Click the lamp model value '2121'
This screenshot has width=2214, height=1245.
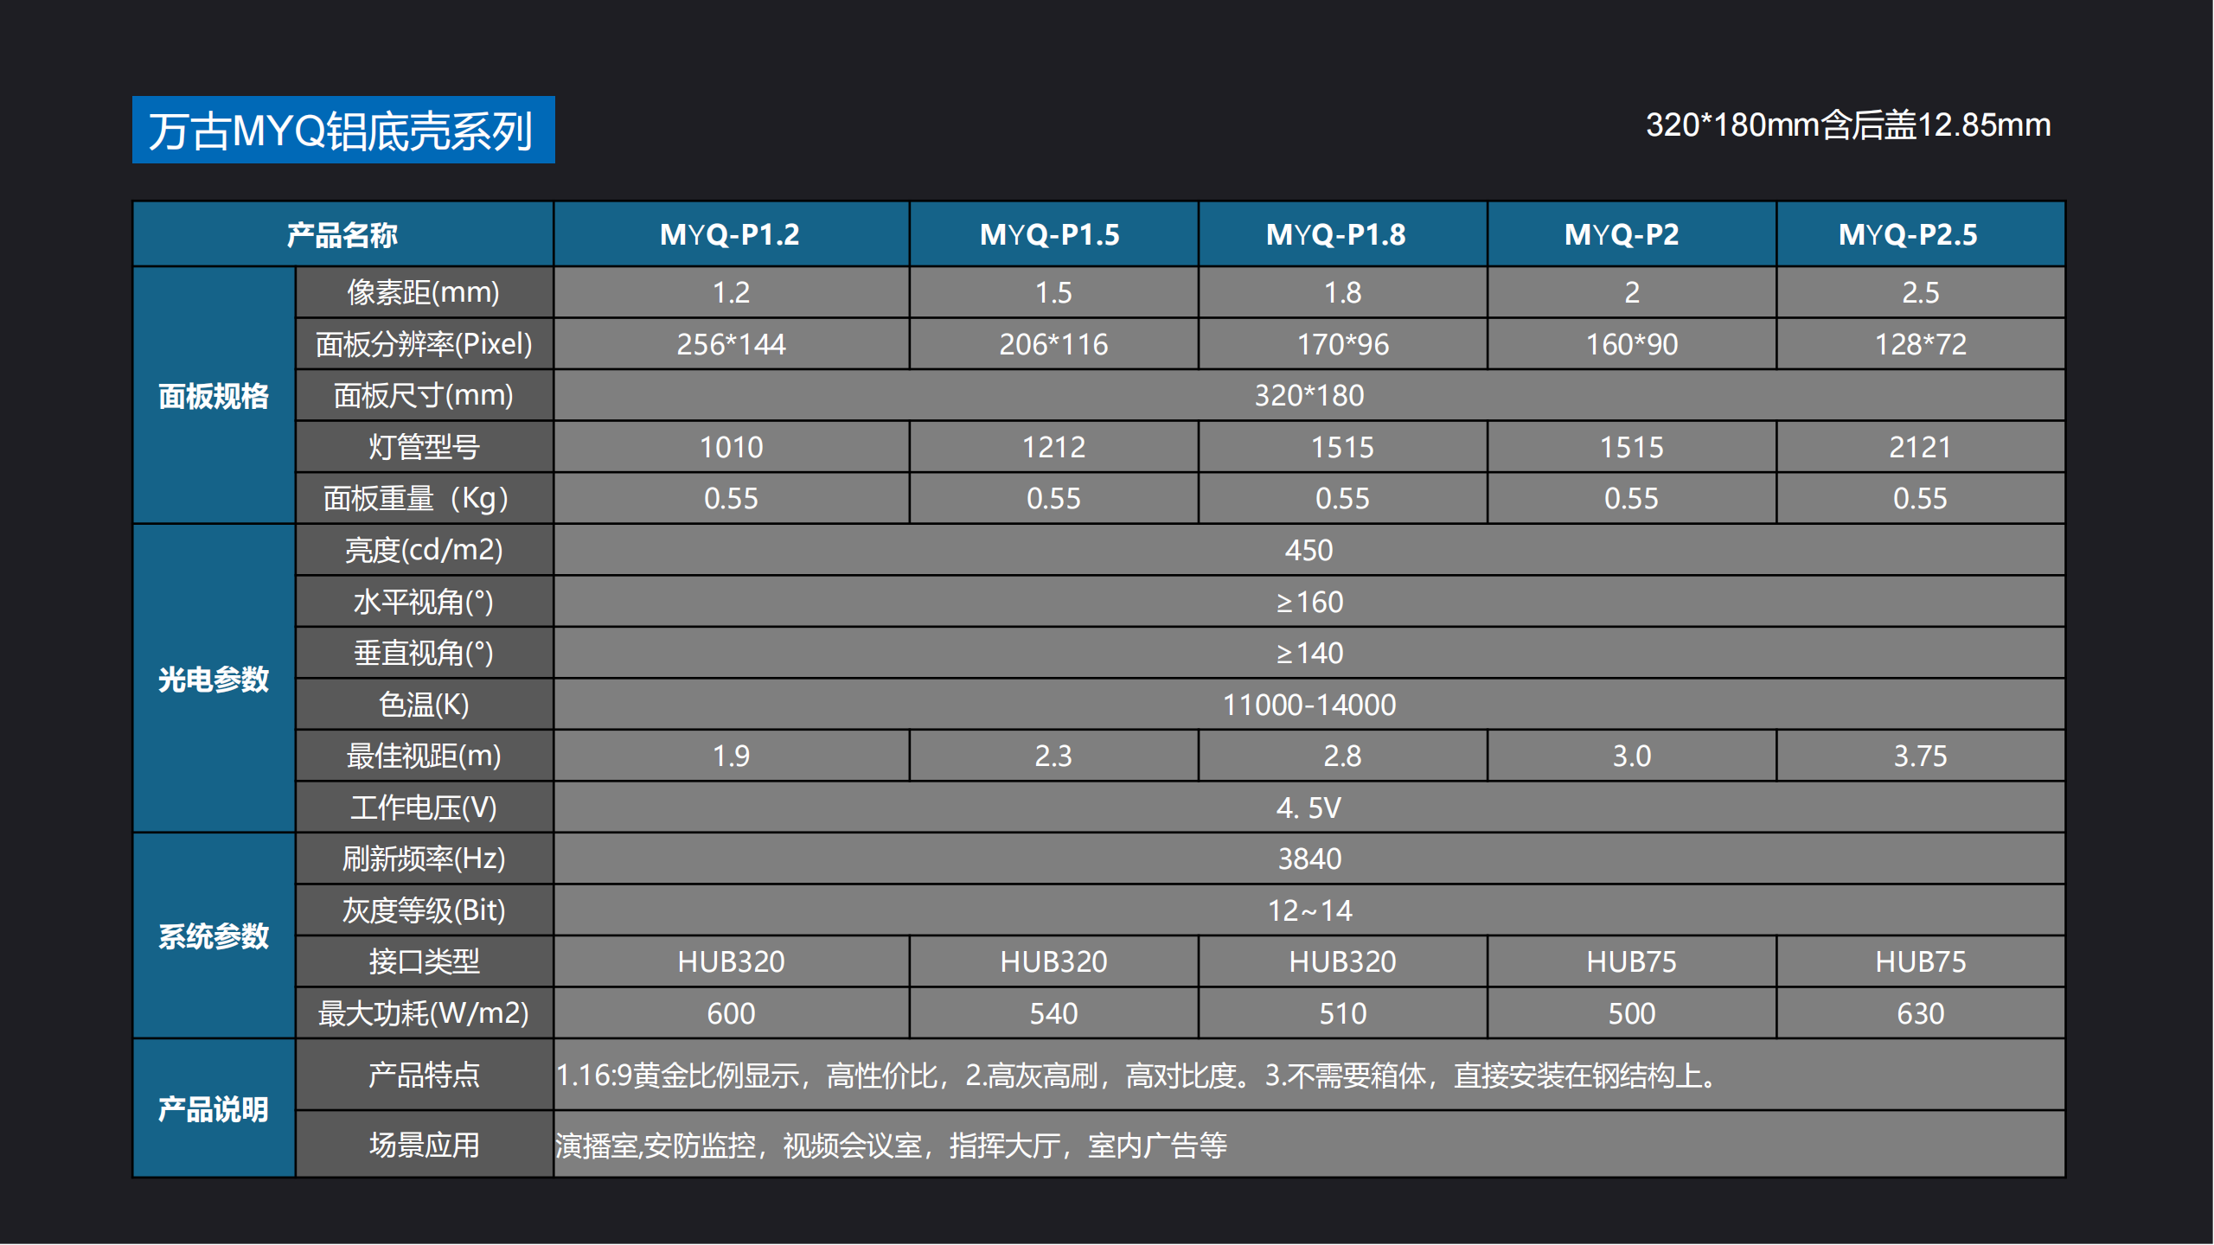pyautogui.click(x=1920, y=447)
